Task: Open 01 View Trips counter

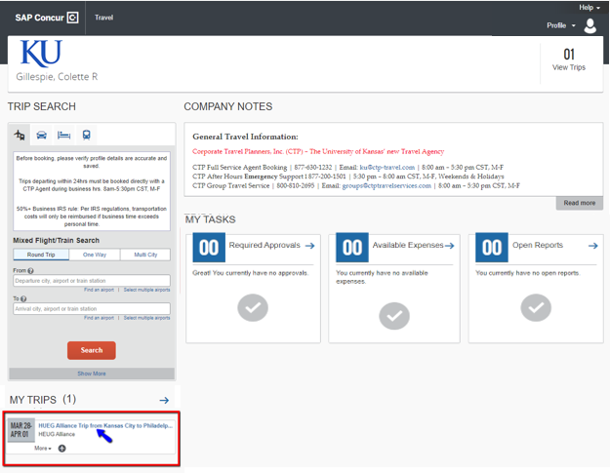Action: tap(569, 59)
